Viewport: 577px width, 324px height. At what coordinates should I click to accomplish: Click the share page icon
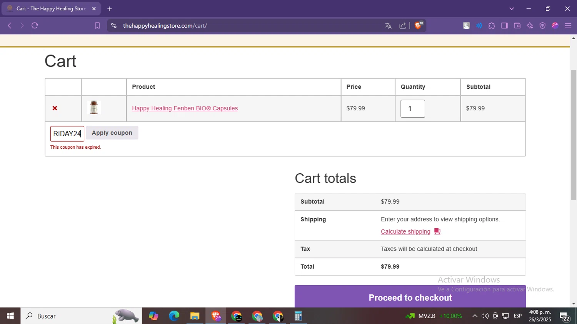pyautogui.click(x=402, y=26)
